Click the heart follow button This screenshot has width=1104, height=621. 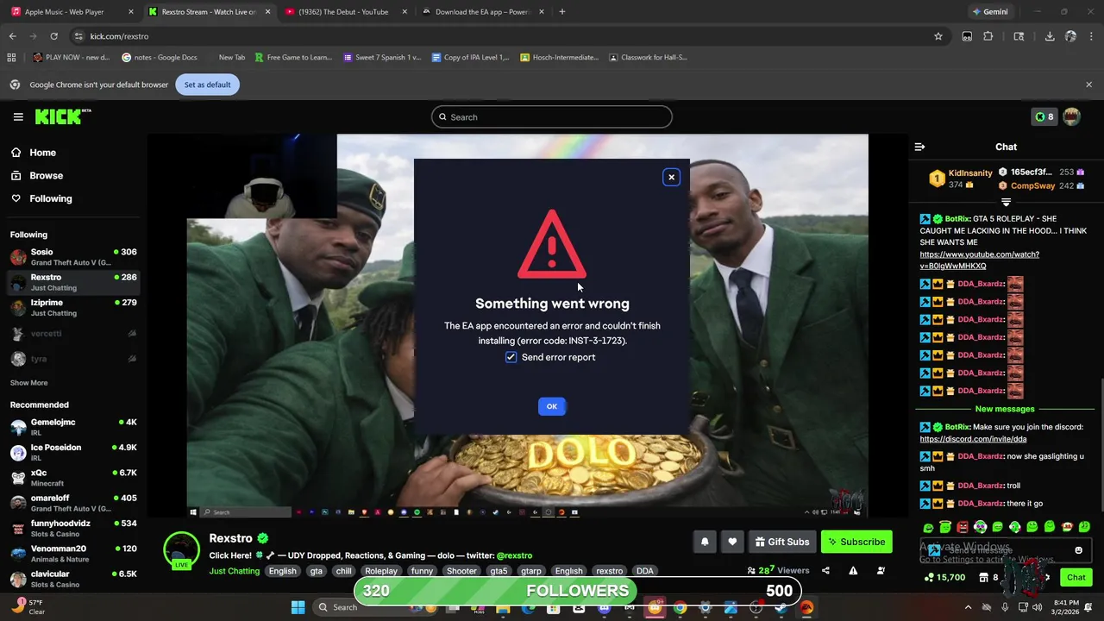732,542
